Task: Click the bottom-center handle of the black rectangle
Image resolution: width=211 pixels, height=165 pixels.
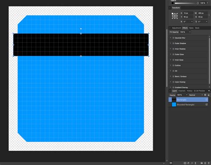Action: click(x=81, y=56)
